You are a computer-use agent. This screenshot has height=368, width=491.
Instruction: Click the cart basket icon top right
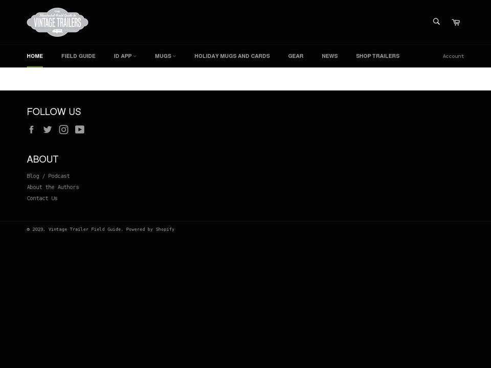pos(455,22)
